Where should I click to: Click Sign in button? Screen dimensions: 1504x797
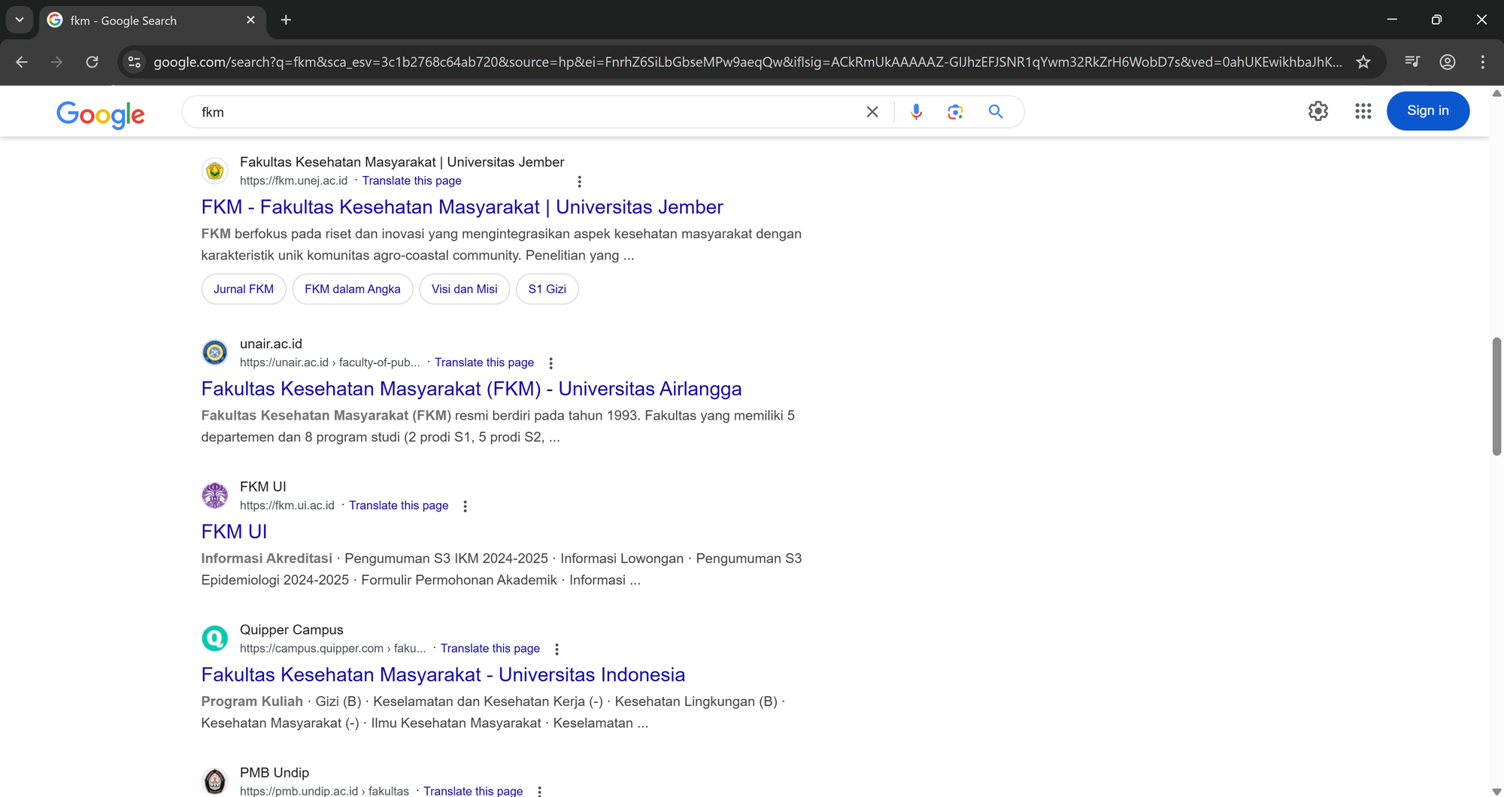point(1427,111)
